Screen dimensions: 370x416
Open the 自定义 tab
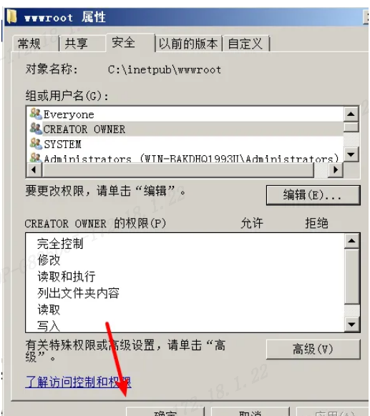pos(245,44)
